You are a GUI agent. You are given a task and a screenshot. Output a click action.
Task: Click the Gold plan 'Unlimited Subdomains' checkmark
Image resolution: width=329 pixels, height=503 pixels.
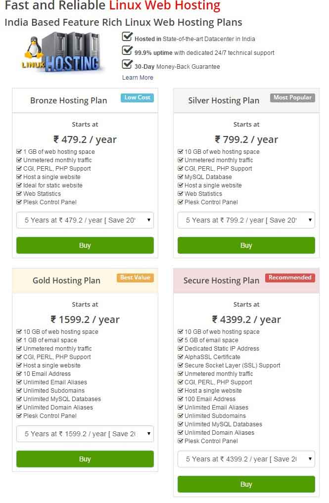pos(19,391)
